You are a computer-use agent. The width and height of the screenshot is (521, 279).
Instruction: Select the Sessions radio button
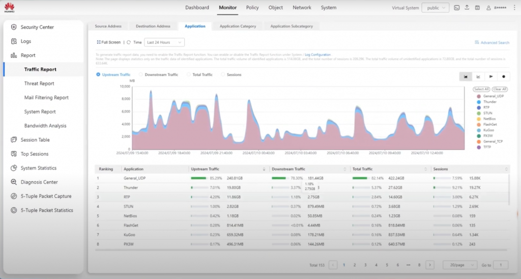[x=223, y=75]
